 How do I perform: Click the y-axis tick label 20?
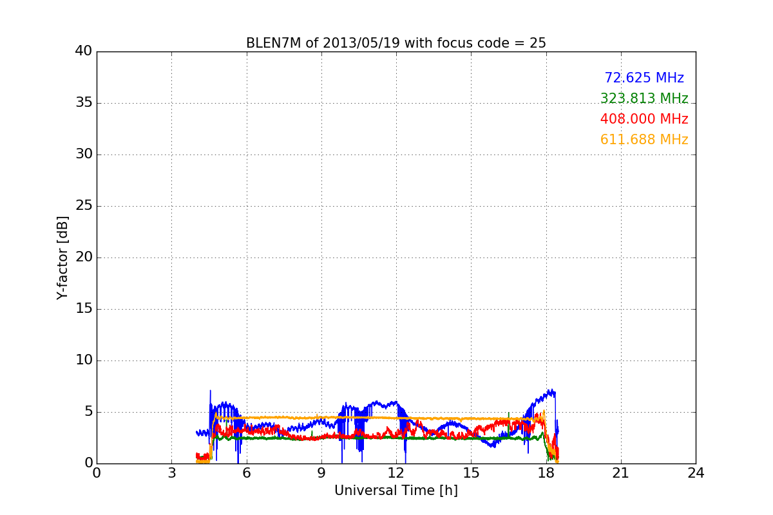[84, 257]
